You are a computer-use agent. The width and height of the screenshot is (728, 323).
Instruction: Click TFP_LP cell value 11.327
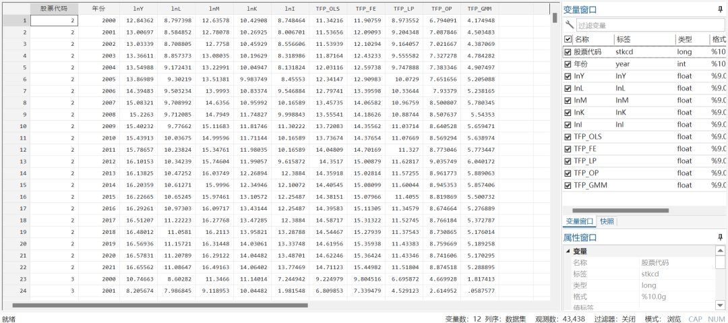[404, 149]
